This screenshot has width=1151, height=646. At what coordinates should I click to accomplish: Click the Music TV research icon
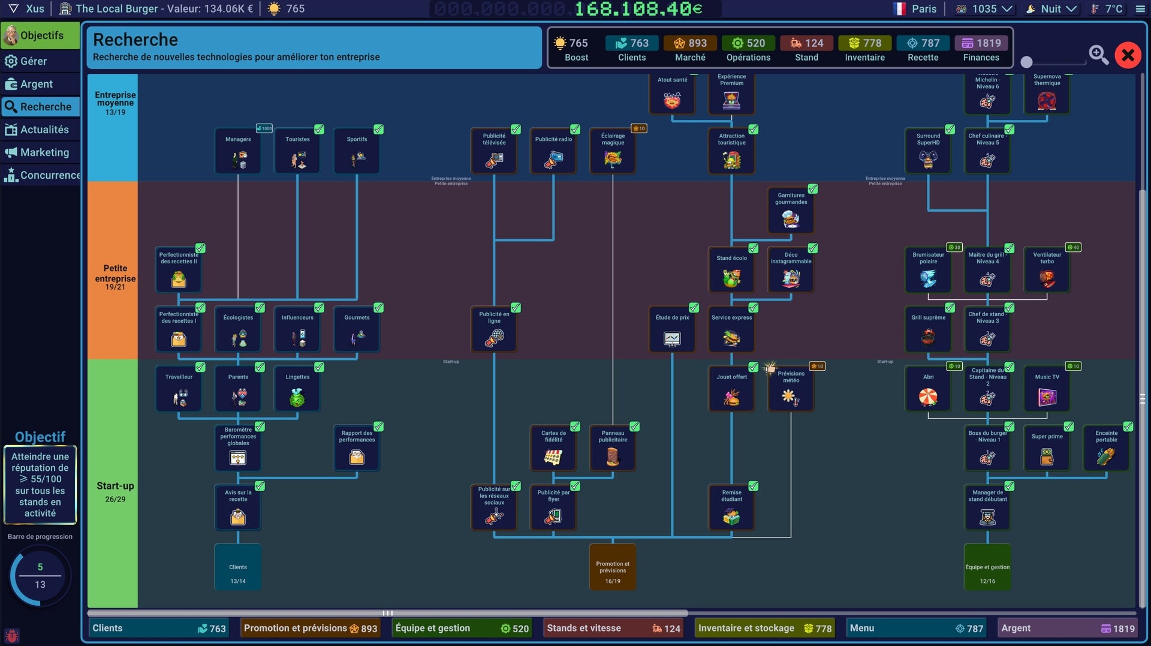[x=1047, y=396]
